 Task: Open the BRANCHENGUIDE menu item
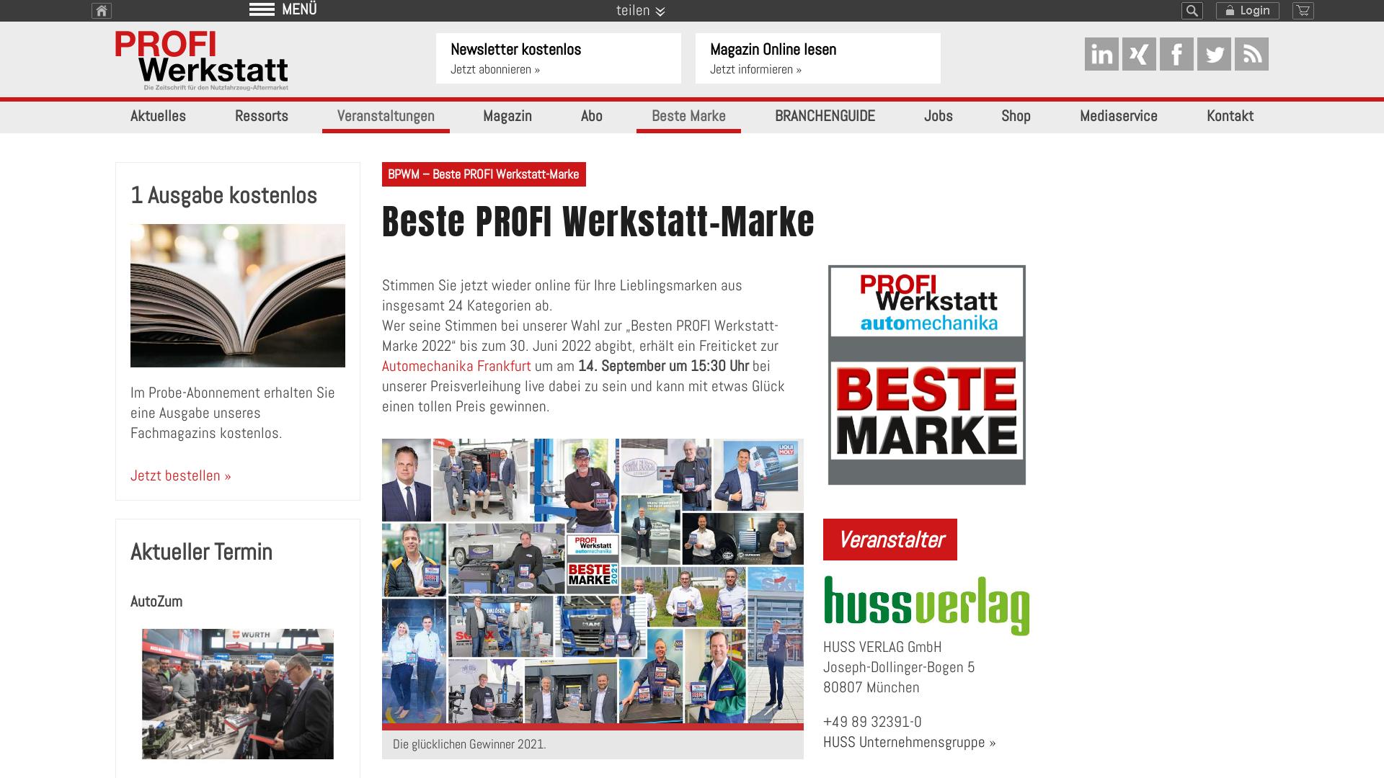click(x=825, y=116)
